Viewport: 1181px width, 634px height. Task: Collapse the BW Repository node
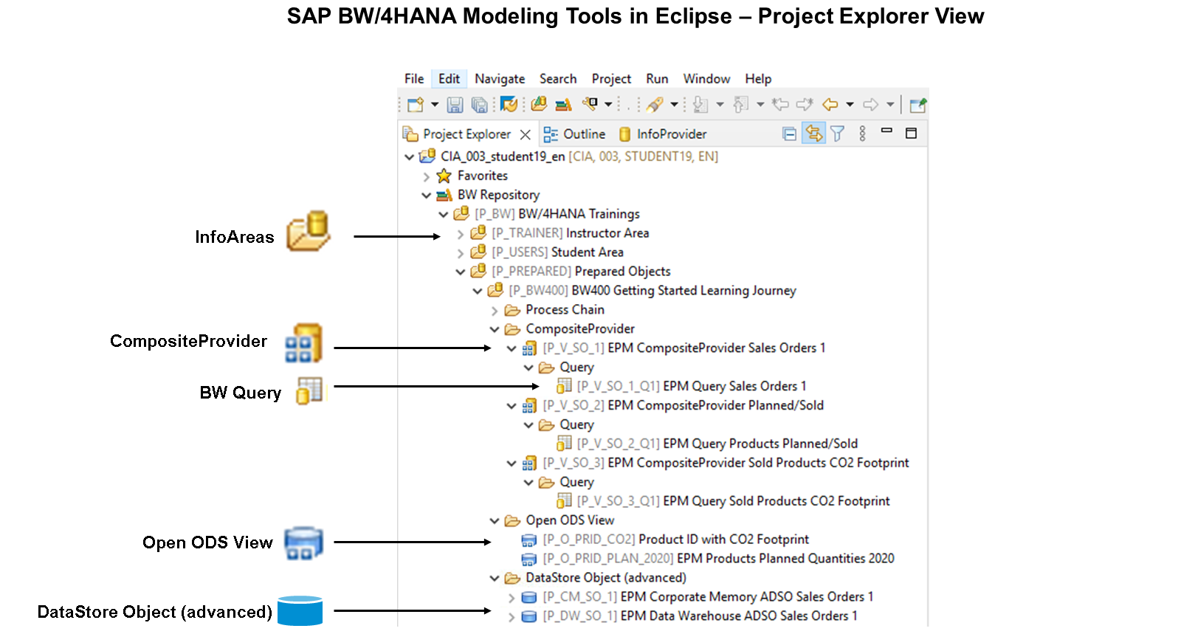(426, 196)
